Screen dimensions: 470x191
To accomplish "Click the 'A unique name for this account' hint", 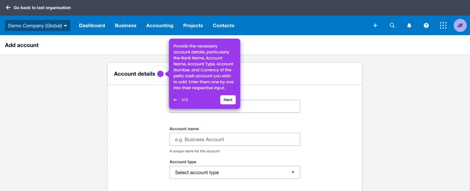I will [x=195, y=151].
